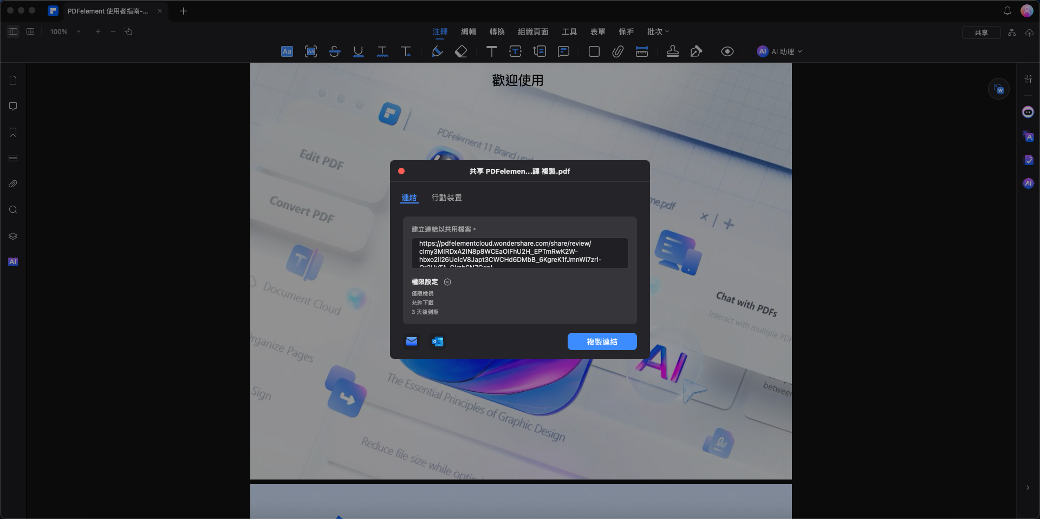Open the bookmarks panel in sidebar

13,133
